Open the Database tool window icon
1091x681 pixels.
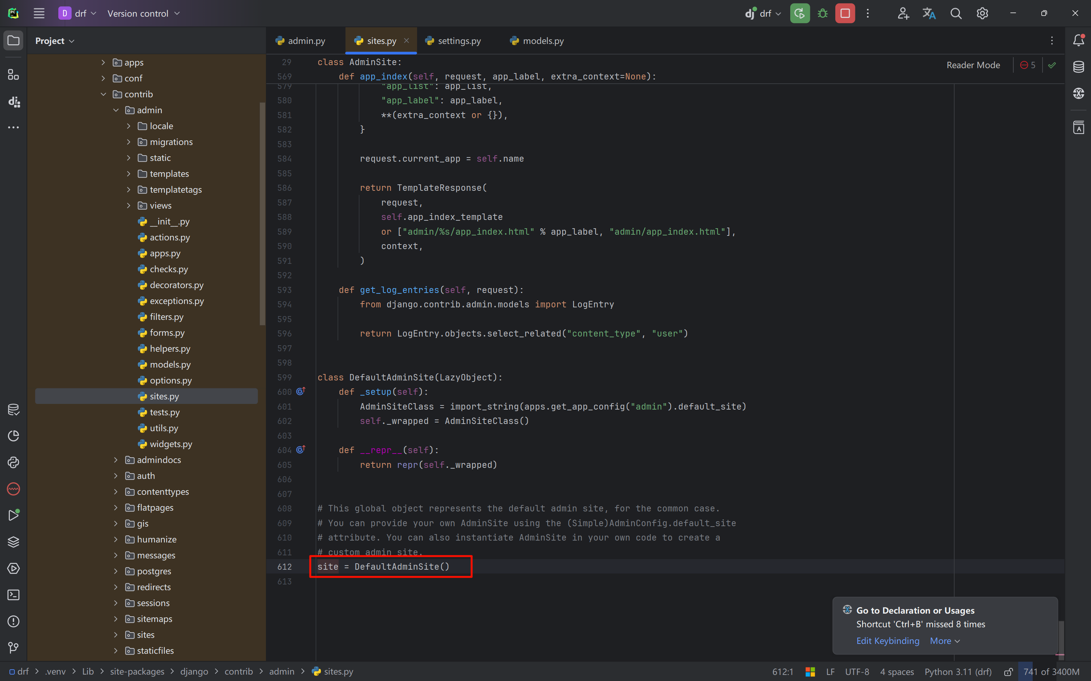(1078, 67)
